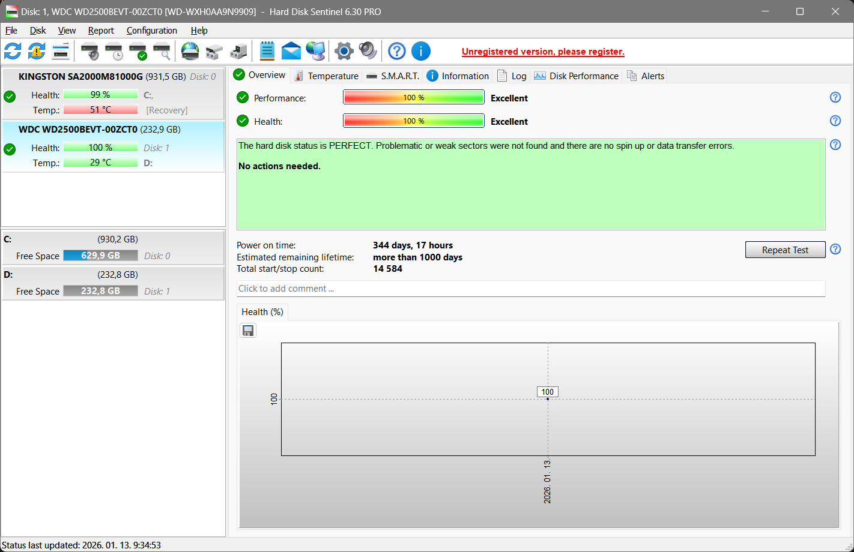The height and width of the screenshot is (552, 854).
Task: Open the scheduled disk test icon
Action: point(114,52)
